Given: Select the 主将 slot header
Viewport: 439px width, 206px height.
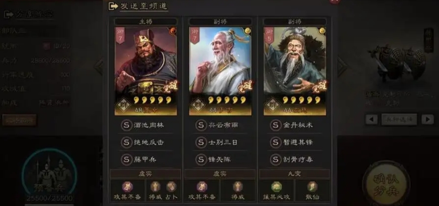Looking at the screenshot, I should (146, 21).
